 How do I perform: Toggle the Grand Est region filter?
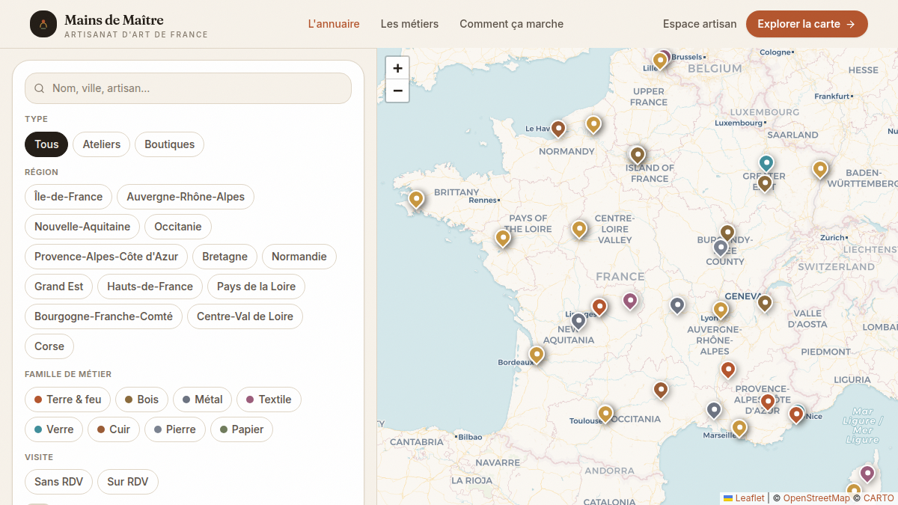point(59,287)
